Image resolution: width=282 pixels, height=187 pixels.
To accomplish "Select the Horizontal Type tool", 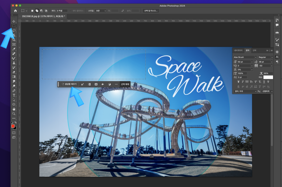I will [x=14, y=95].
